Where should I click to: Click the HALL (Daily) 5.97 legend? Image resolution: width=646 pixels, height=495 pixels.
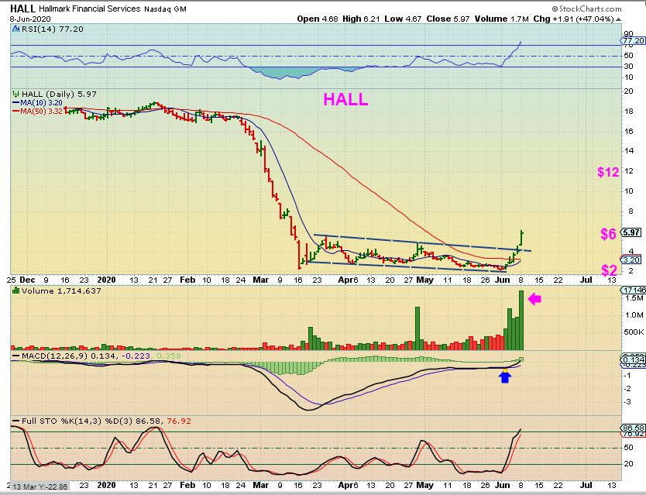point(59,94)
